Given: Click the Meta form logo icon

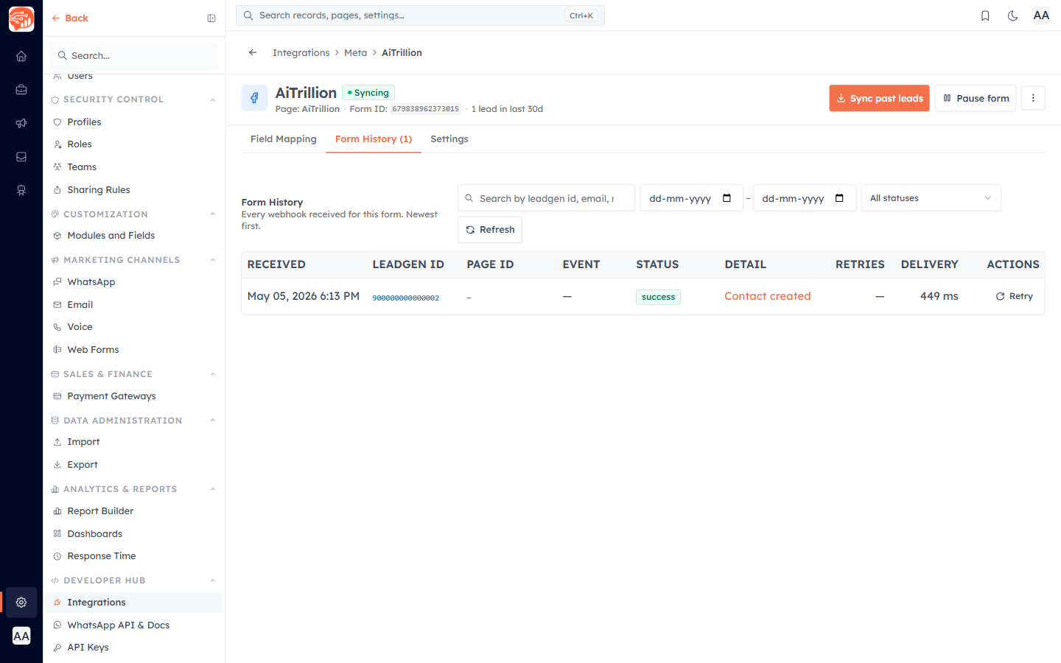Looking at the screenshot, I should tap(254, 98).
